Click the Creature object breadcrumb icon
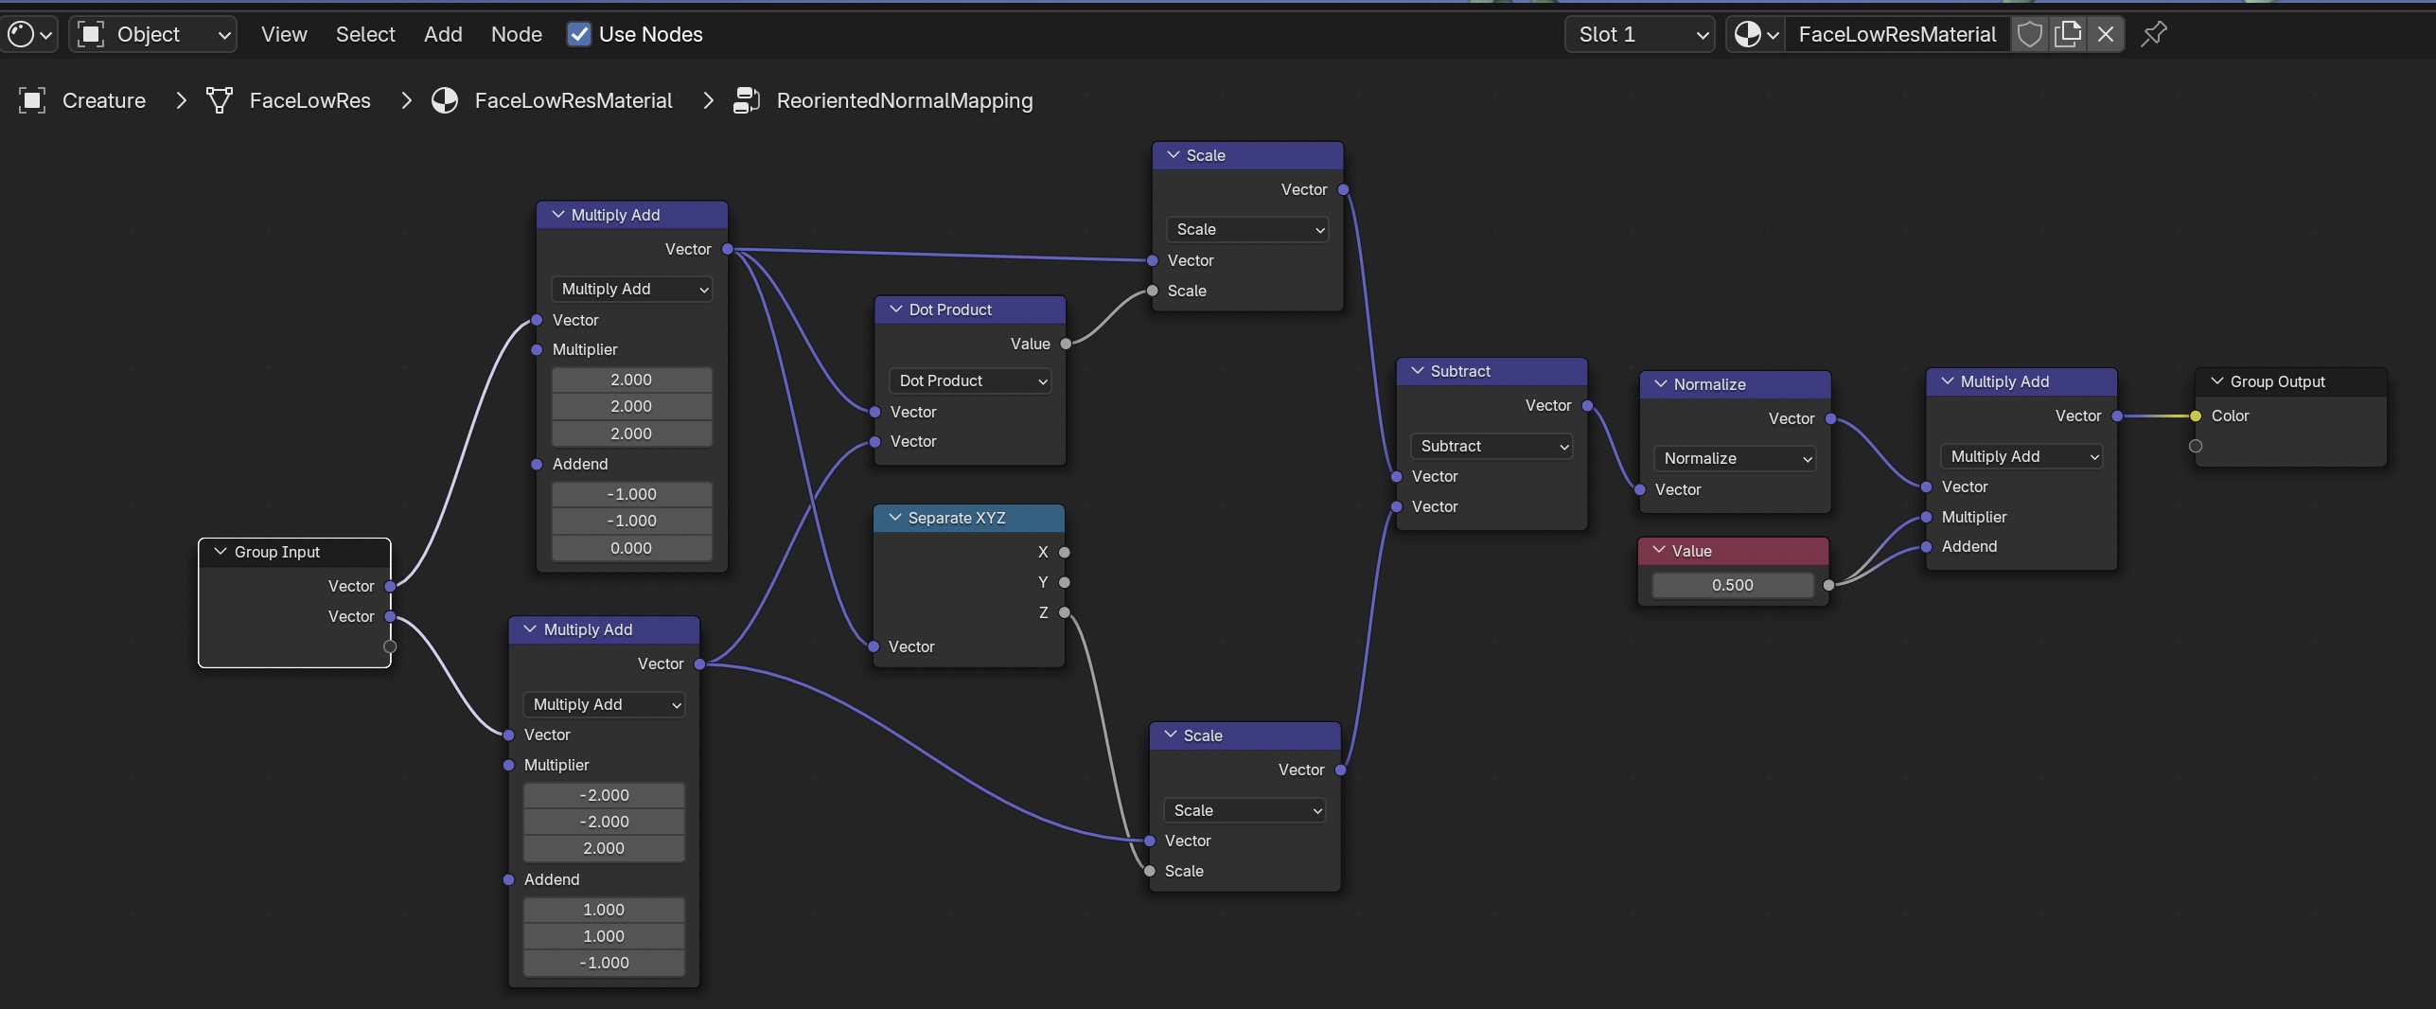This screenshot has height=1009, width=2436. click(32, 101)
